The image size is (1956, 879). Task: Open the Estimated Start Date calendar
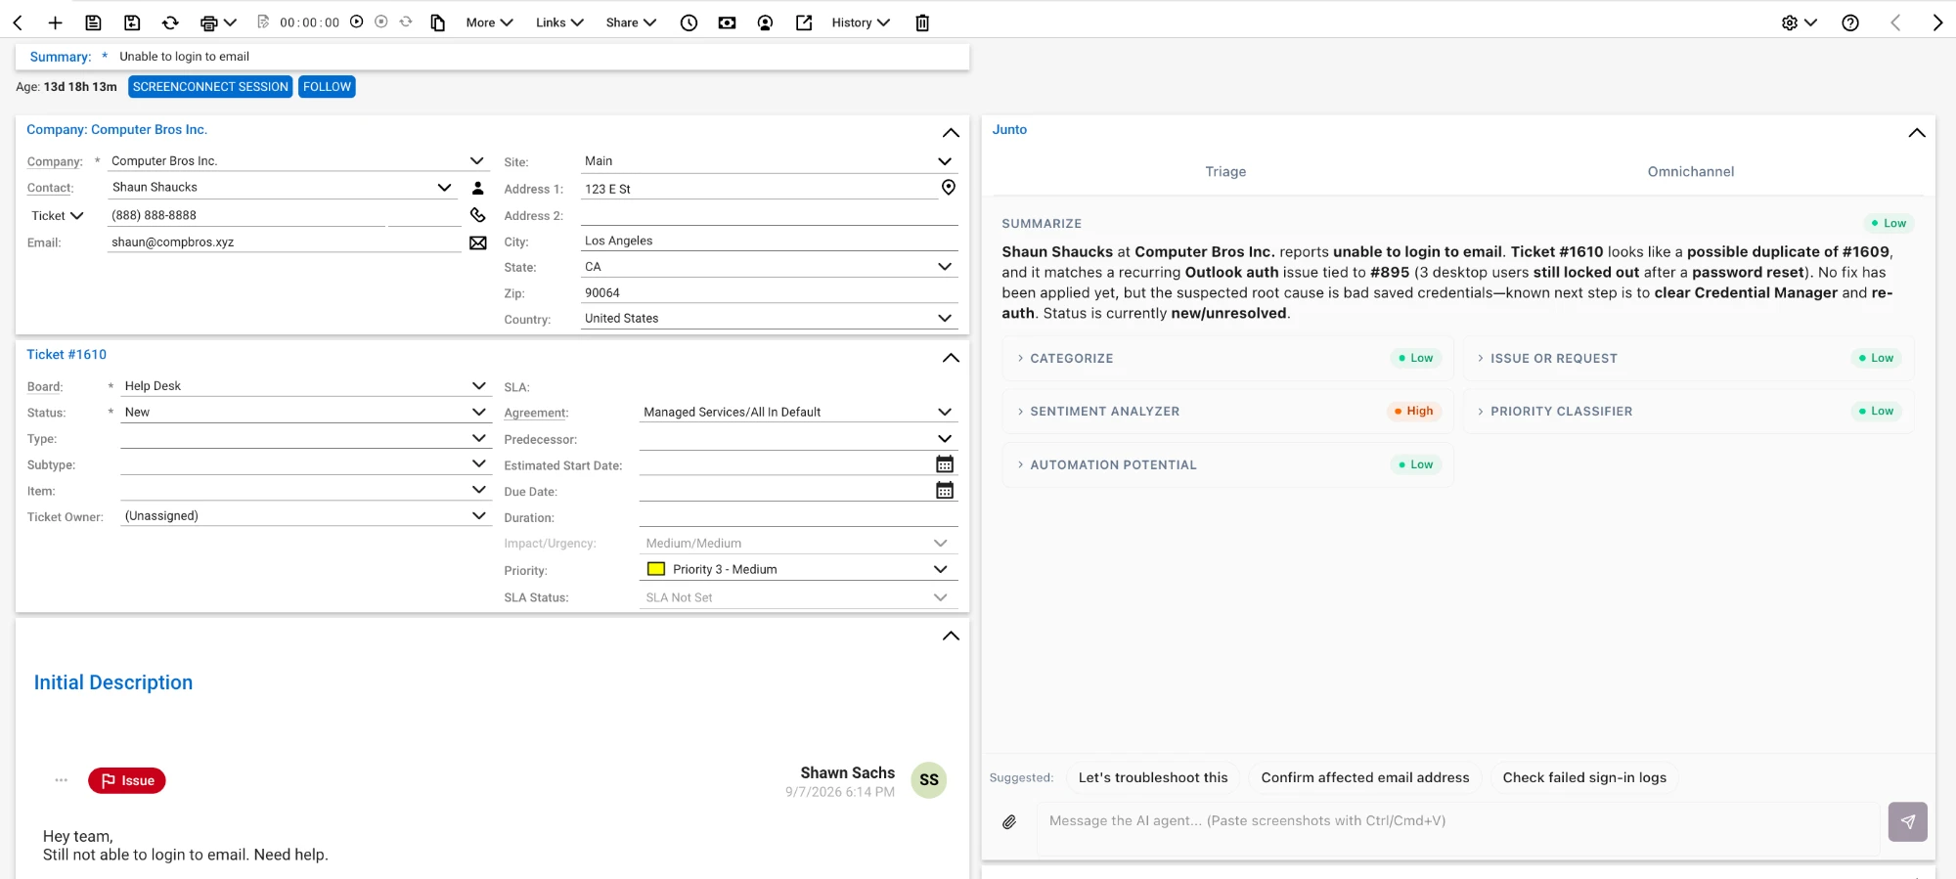(x=945, y=464)
